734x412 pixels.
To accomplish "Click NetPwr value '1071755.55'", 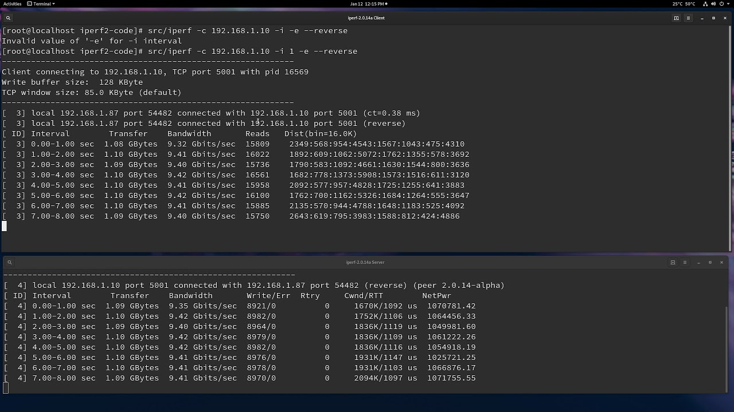I will pyautogui.click(x=451, y=378).
